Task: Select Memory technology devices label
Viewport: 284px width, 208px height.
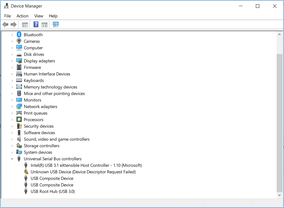Action: (x=51, y=87)
